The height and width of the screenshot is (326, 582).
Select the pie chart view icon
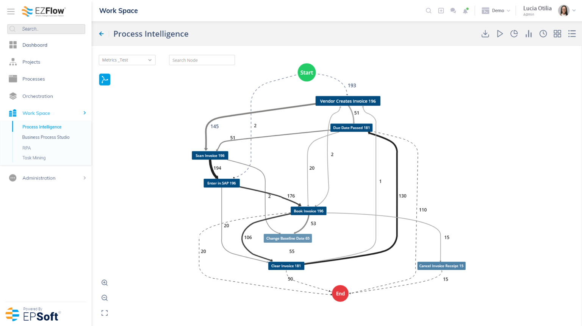click(x=514, y=34)
